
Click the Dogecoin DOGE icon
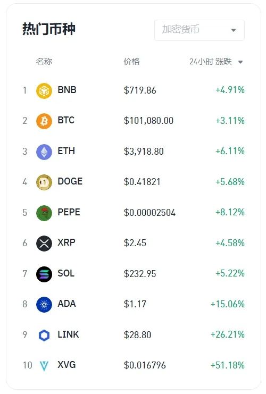point(44,182)
